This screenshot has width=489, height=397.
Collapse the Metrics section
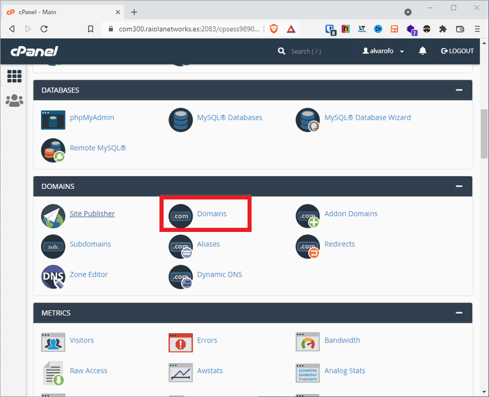459,313
